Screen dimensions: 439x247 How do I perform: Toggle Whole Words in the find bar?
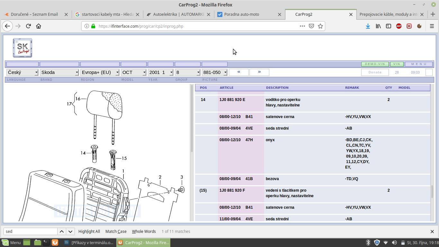(x=144, y=231)
